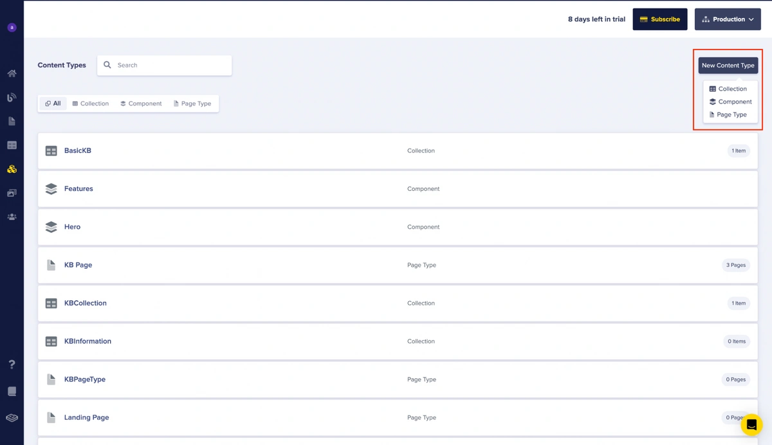Open the Media Library sidebar icon

pos(12,193)
